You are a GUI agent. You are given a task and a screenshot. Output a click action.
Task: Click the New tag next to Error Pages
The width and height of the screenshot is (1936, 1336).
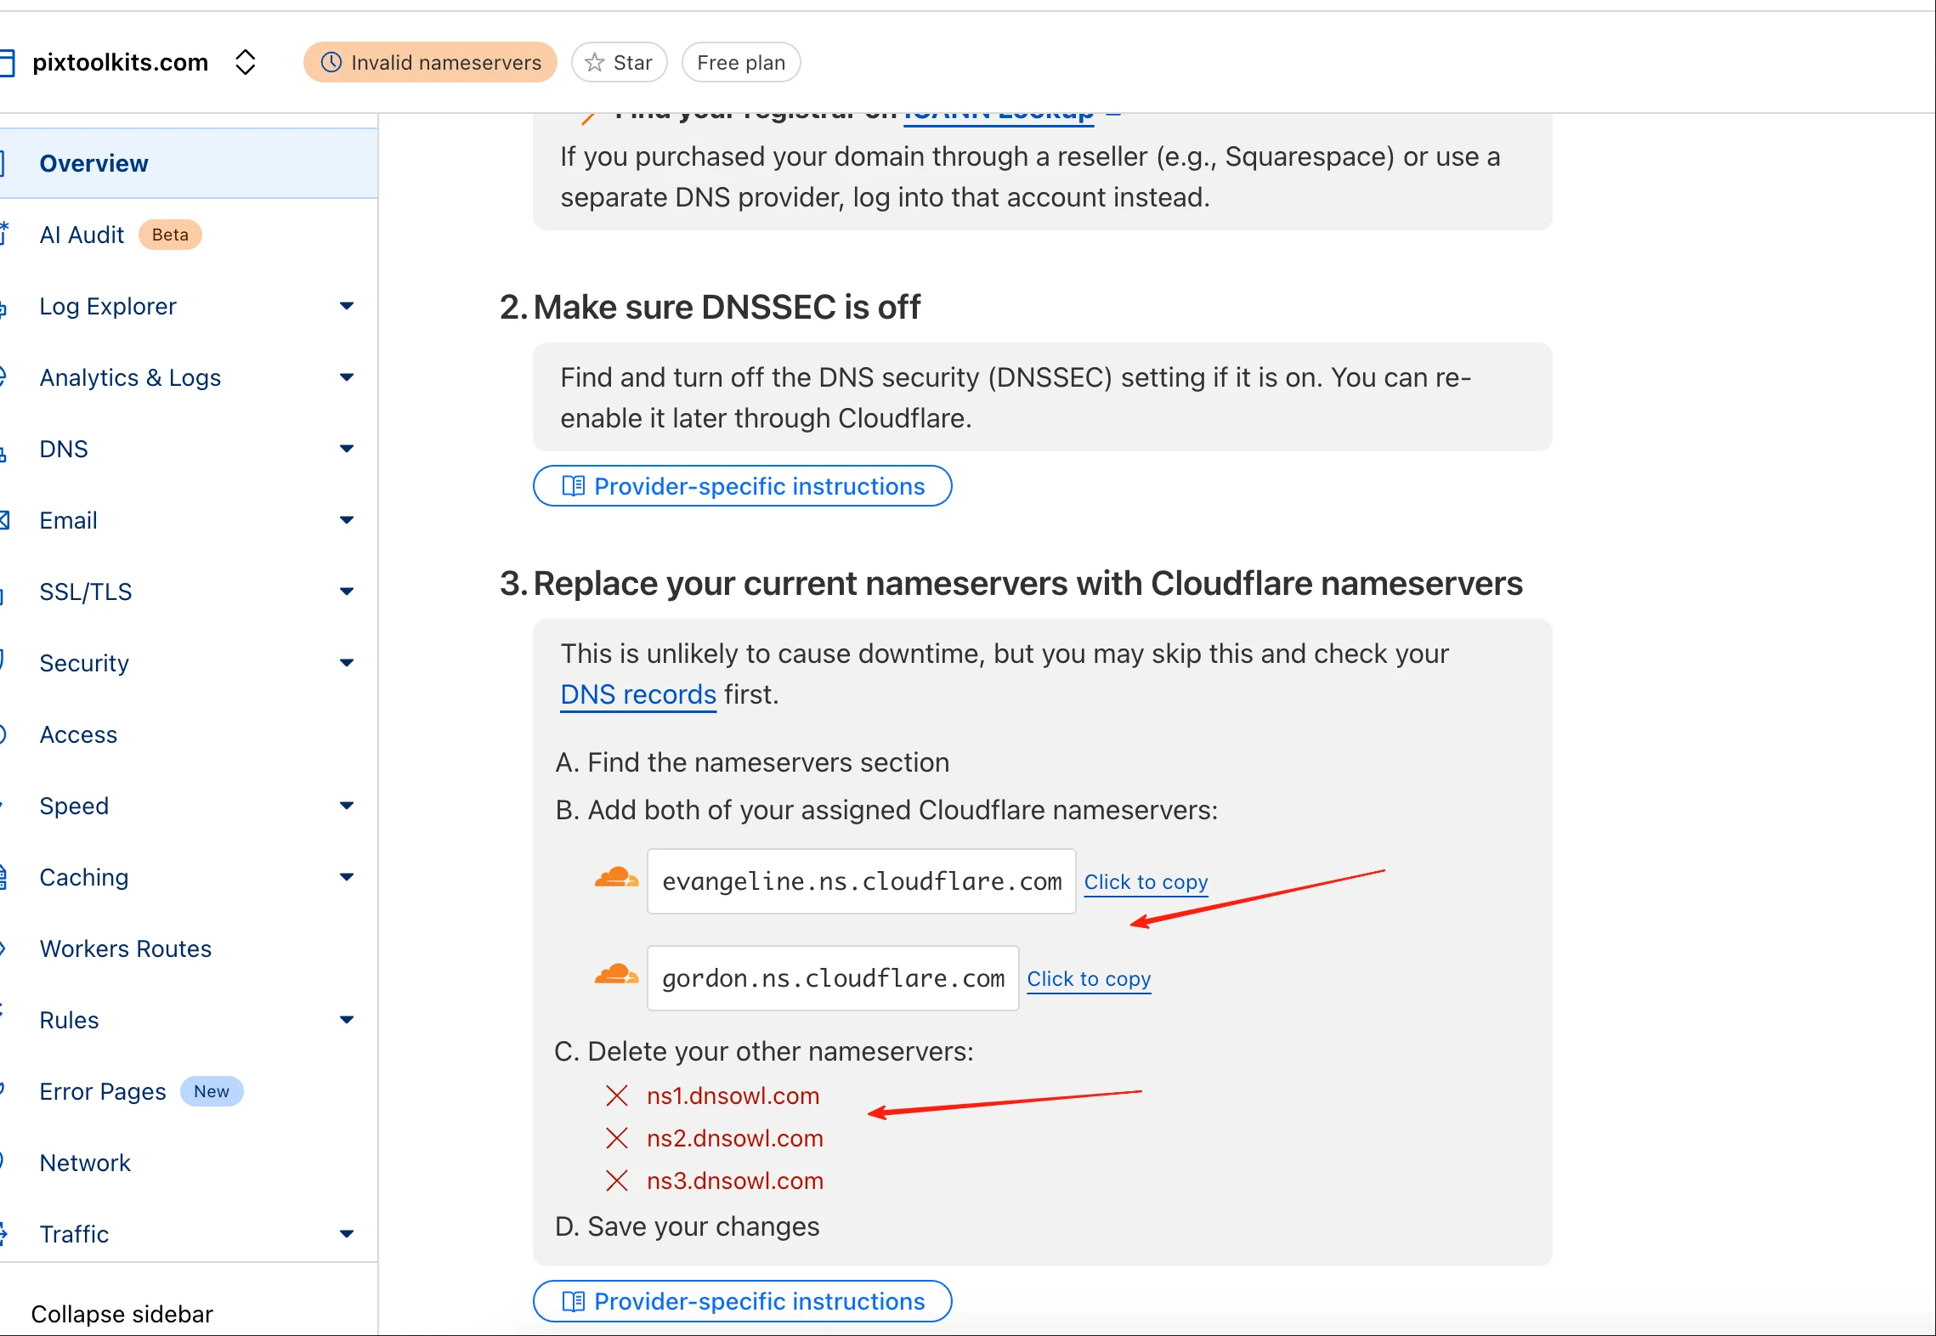pos(212,1091)
